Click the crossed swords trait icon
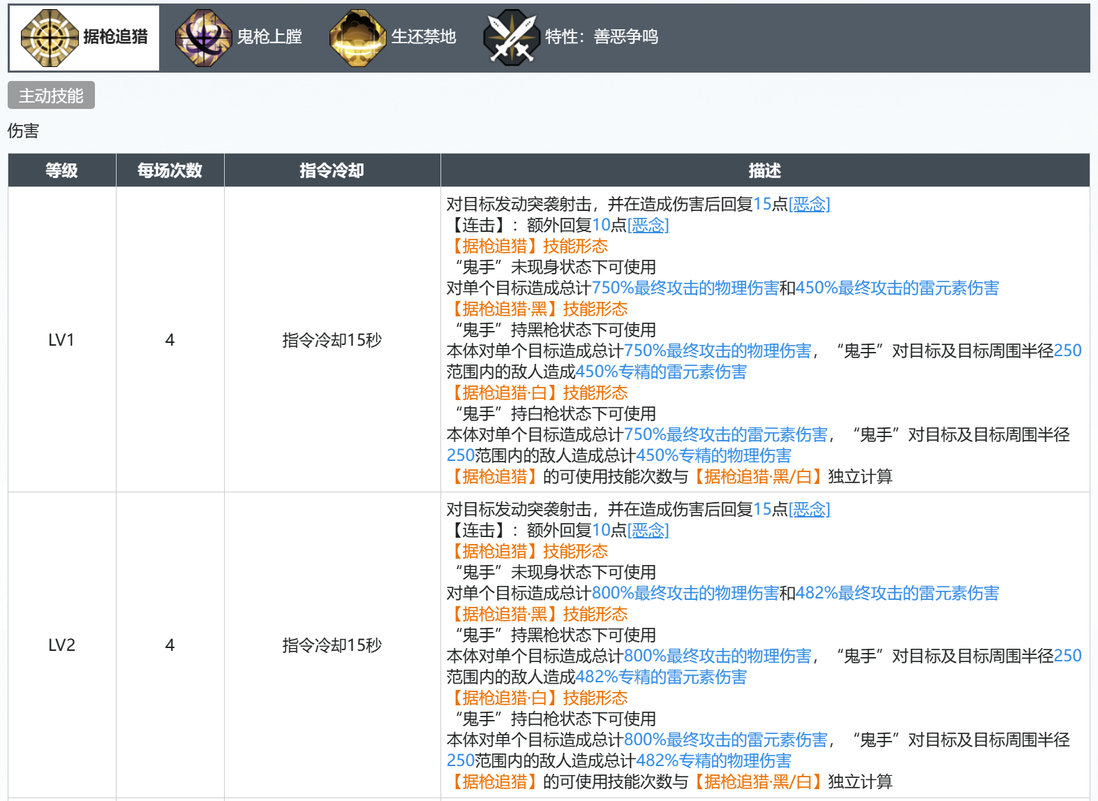1098x801 pixels. [x=512, y=38]
